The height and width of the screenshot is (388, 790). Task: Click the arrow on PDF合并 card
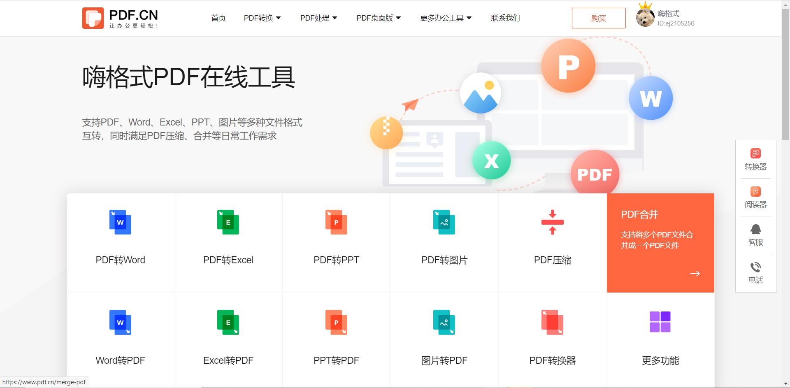695,274
